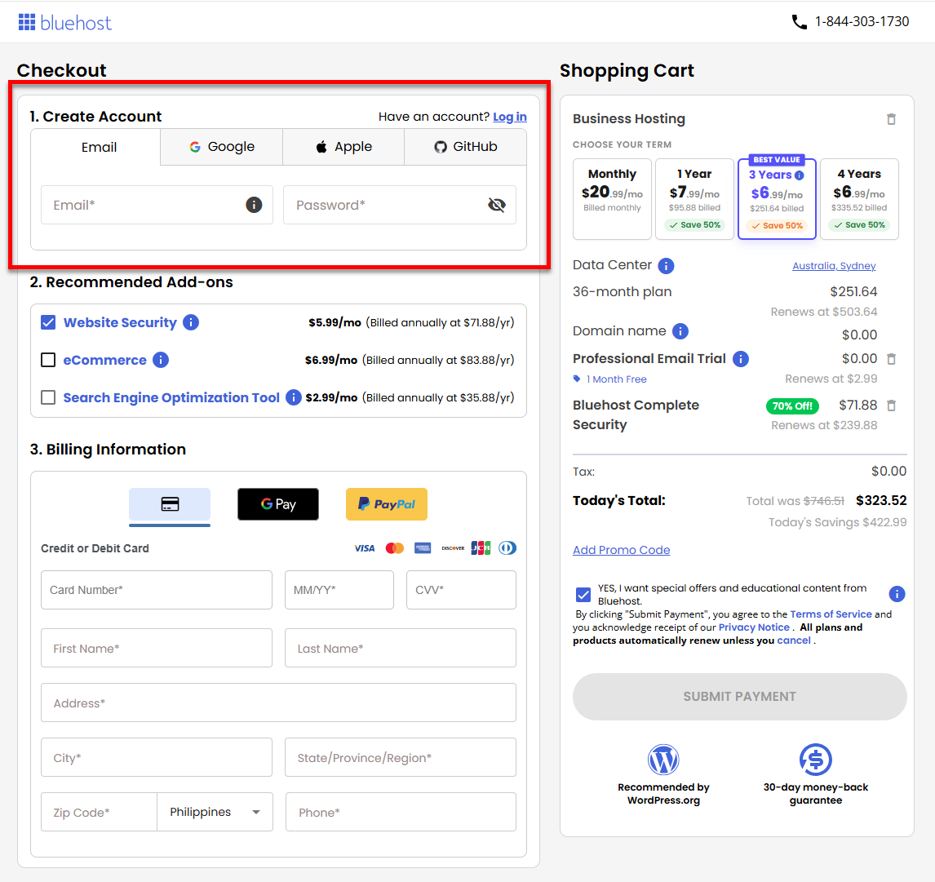Click the 1 Month Free tag icon
935x882 pixels.
click(577, 379)
